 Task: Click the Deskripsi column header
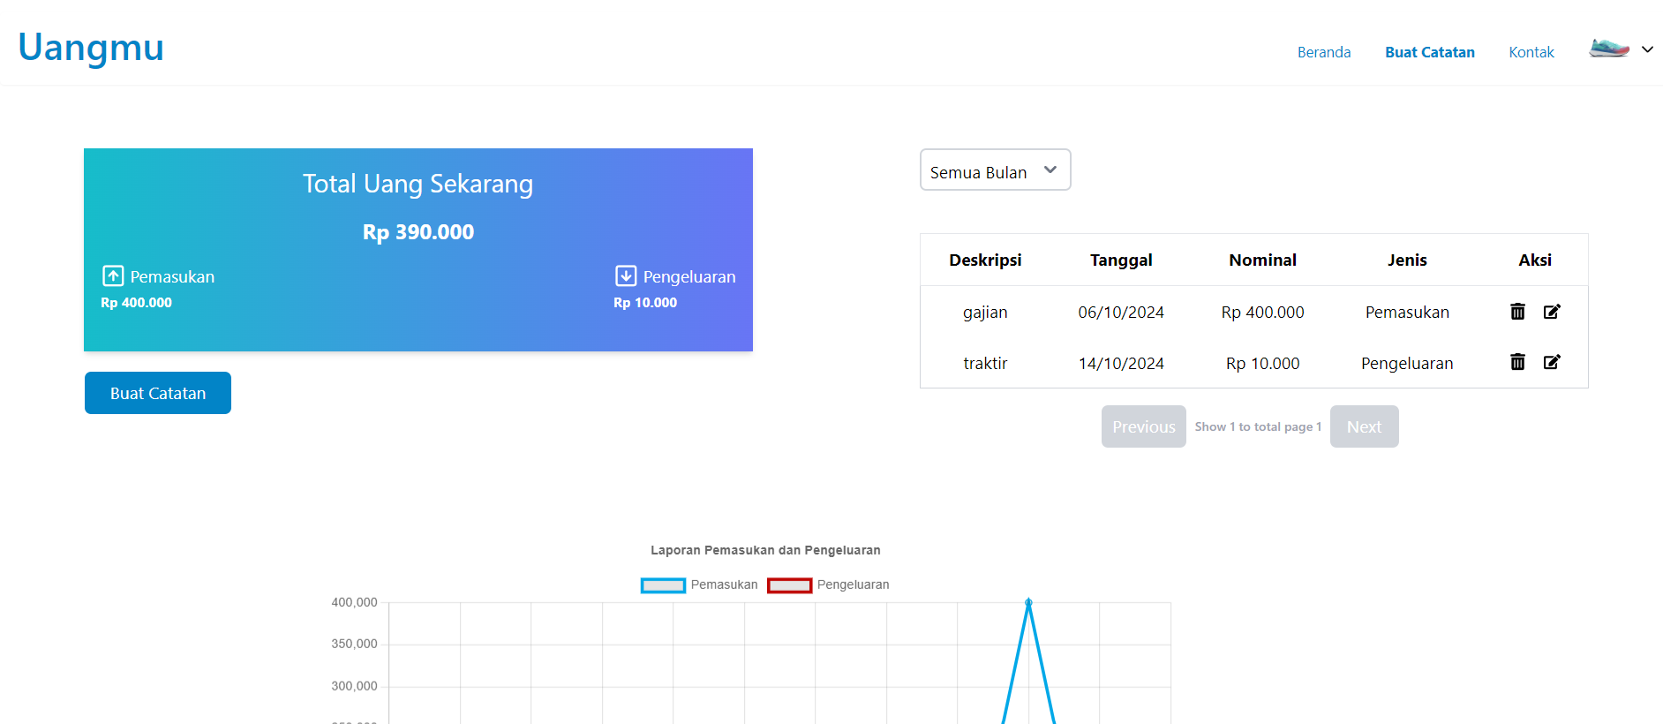(985, 260)
